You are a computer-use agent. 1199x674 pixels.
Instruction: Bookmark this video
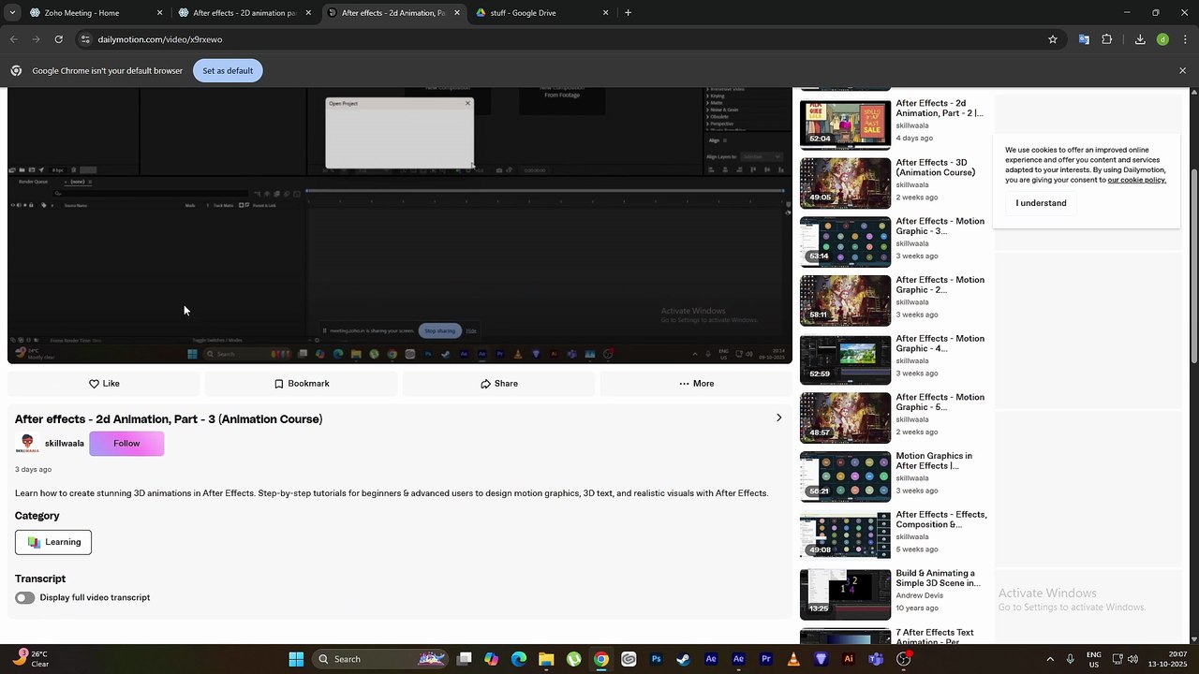point(301,384)
